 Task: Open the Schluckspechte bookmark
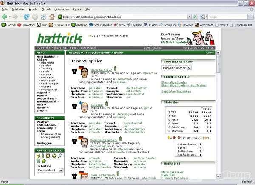pyautogui.click(x=101, y=25)
